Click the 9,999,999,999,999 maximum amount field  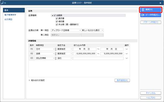112,53
